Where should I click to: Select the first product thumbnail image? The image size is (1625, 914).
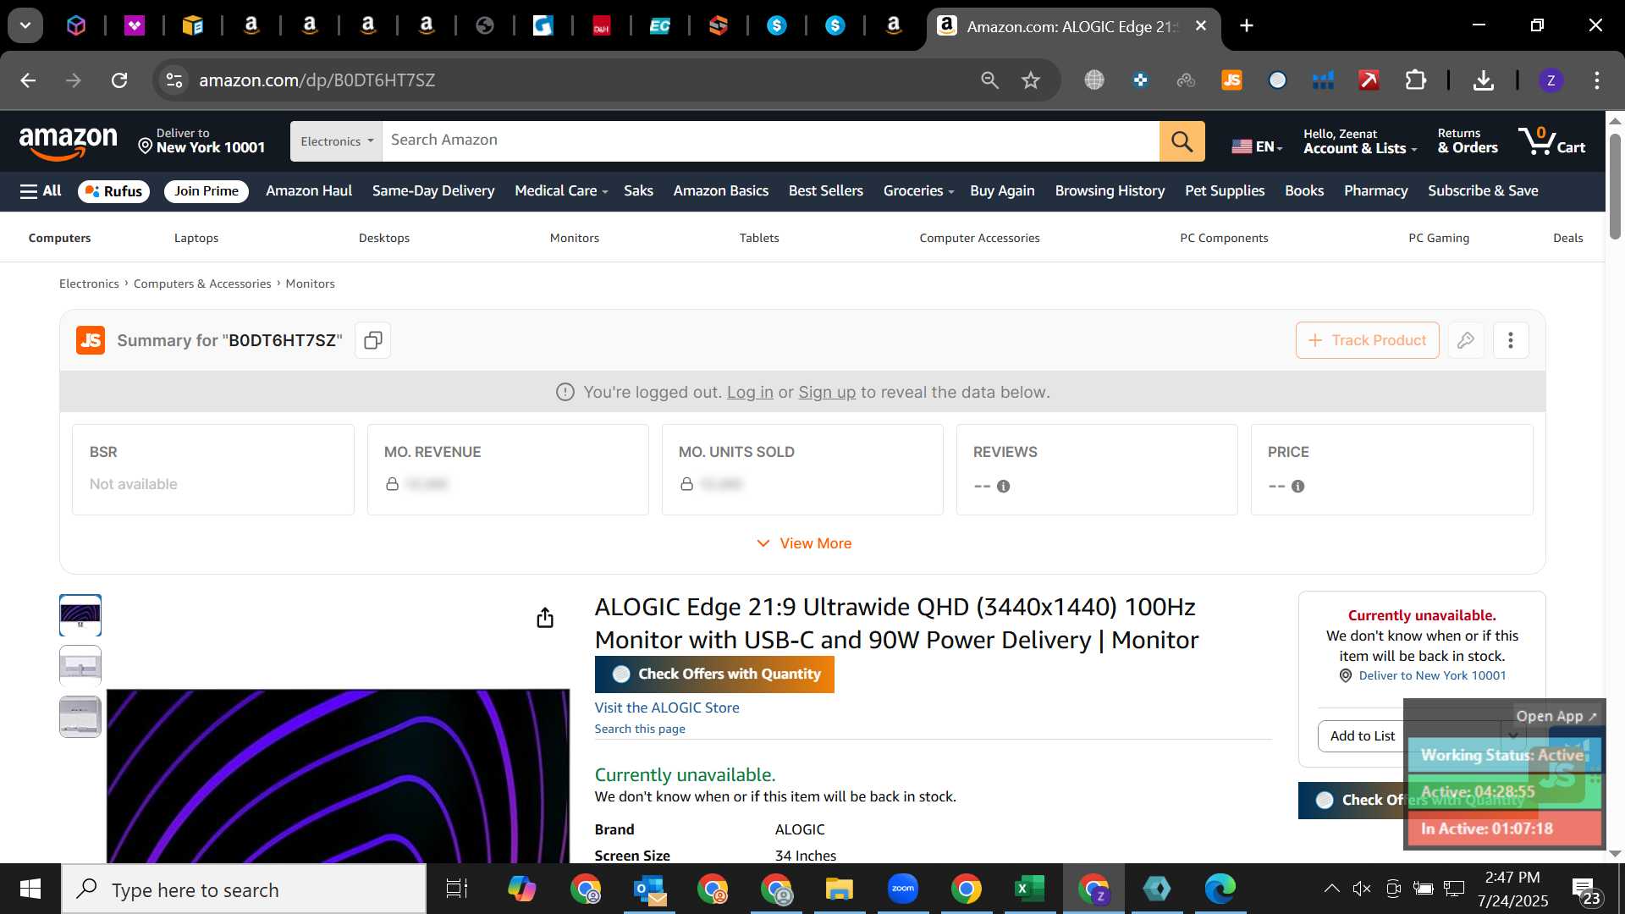click(80, 615)
